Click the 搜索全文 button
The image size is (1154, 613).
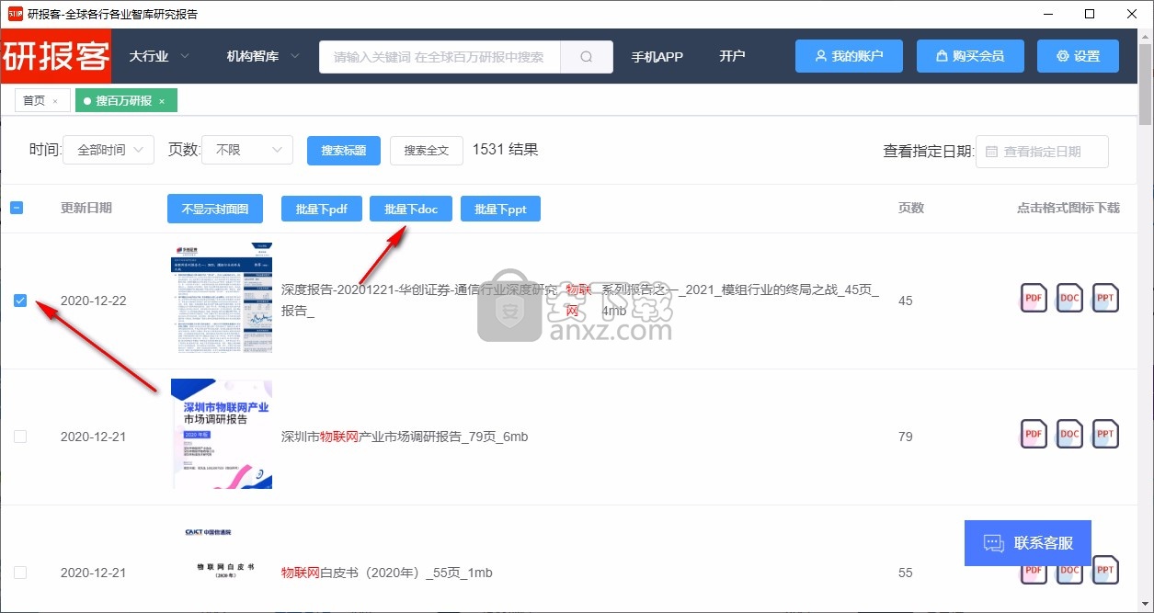coord(427,151)
